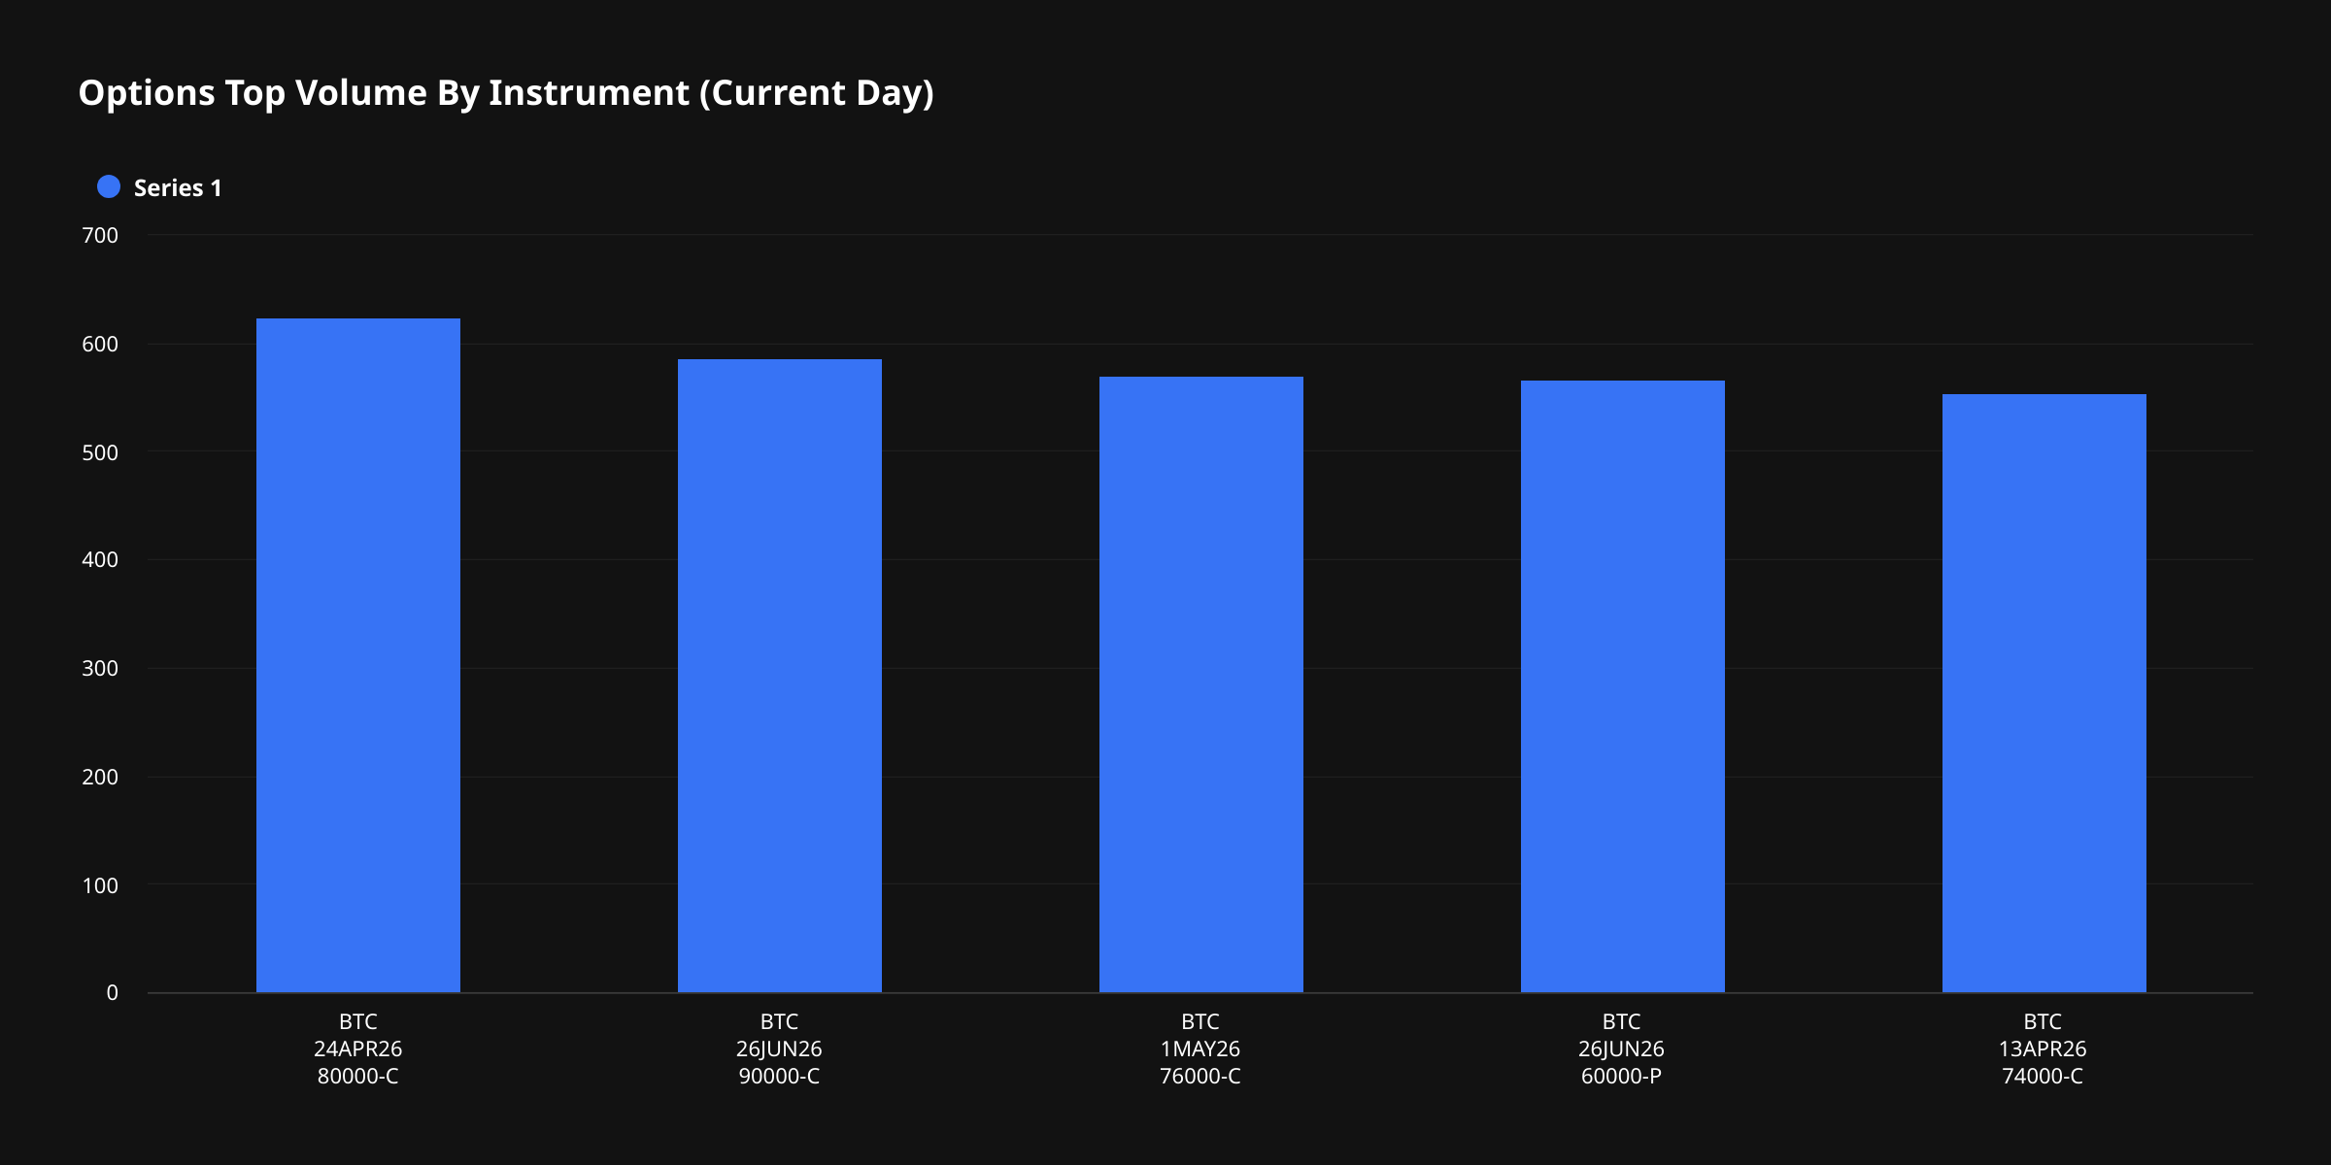The width and height of the screenshot is (2331, 1165).
Task: Click the BTC 26JUN26 60000-P bar
Action: click(1623, 686)
